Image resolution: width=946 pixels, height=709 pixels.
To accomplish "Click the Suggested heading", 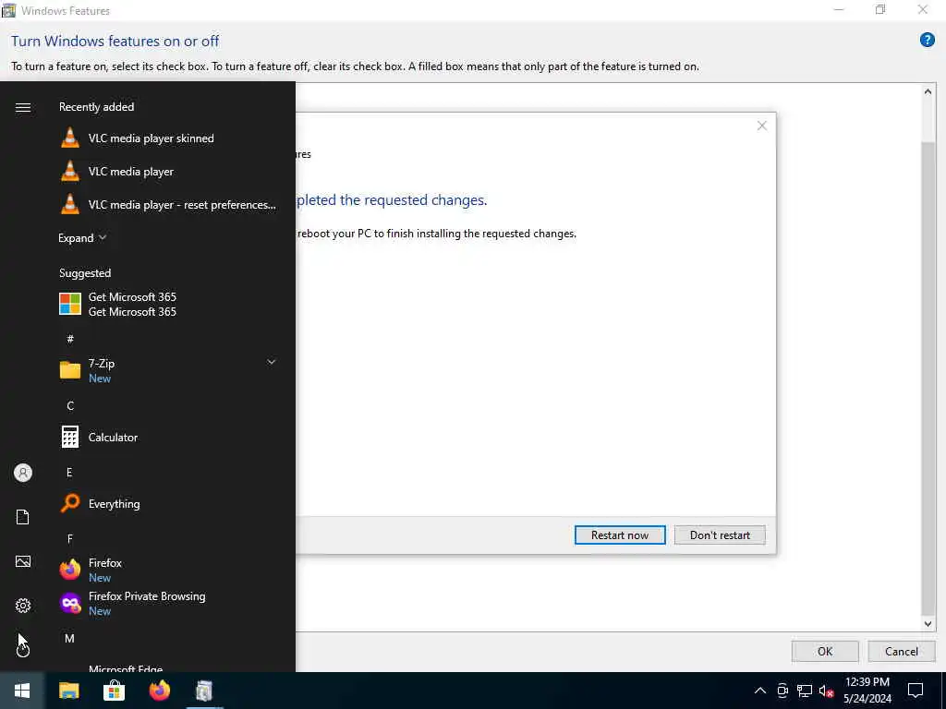I will (x=85, y=273).
